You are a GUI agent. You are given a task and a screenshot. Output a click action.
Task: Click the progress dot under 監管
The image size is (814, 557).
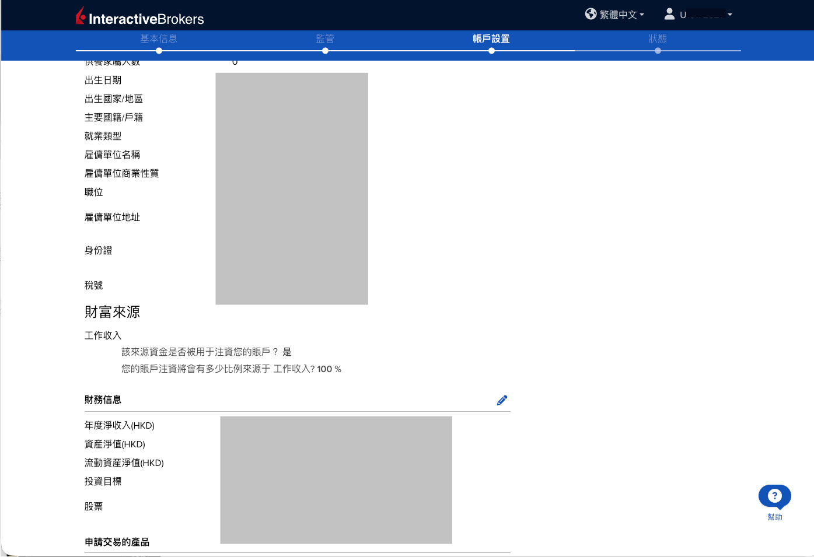click(x=325, y=51)
